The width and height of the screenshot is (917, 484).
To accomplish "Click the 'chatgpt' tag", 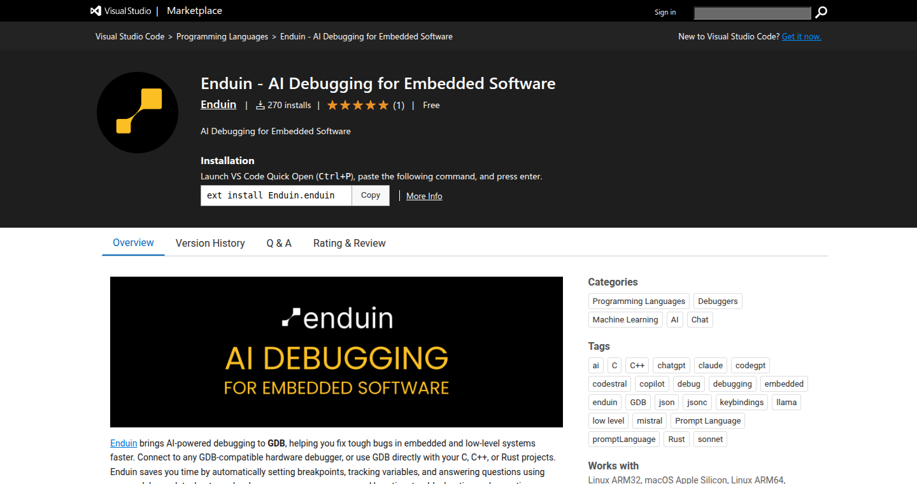I will tap(672, 366).
